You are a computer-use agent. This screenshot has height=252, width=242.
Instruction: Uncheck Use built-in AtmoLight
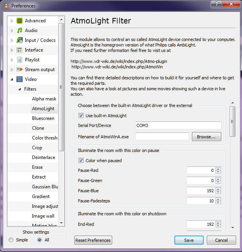point(81,115)
